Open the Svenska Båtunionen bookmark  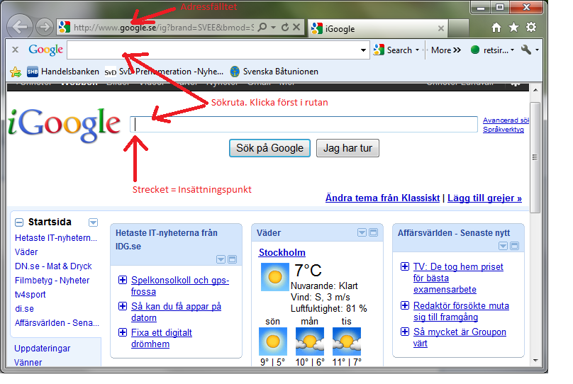click(274, 72)
